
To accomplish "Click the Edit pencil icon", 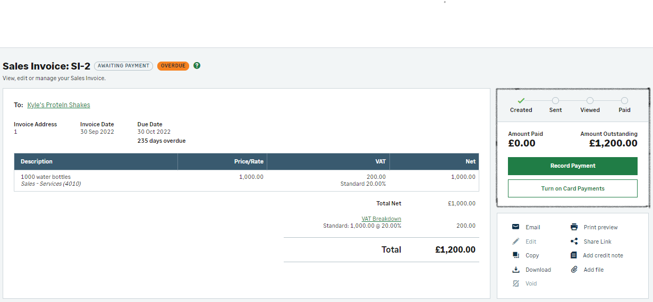I will [x=515, y=241].
